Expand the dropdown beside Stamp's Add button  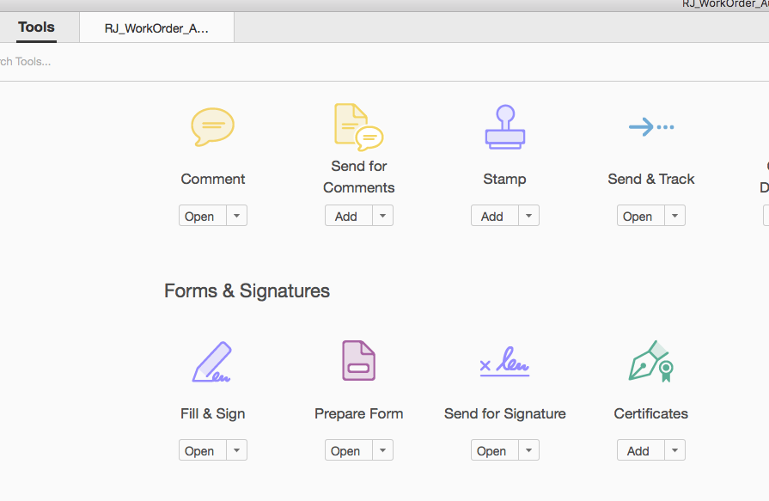point(529,215)
